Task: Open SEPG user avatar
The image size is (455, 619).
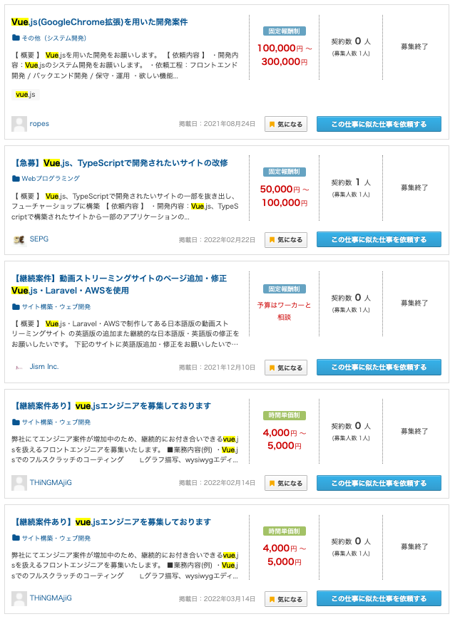Action: (x=19, y=239)
